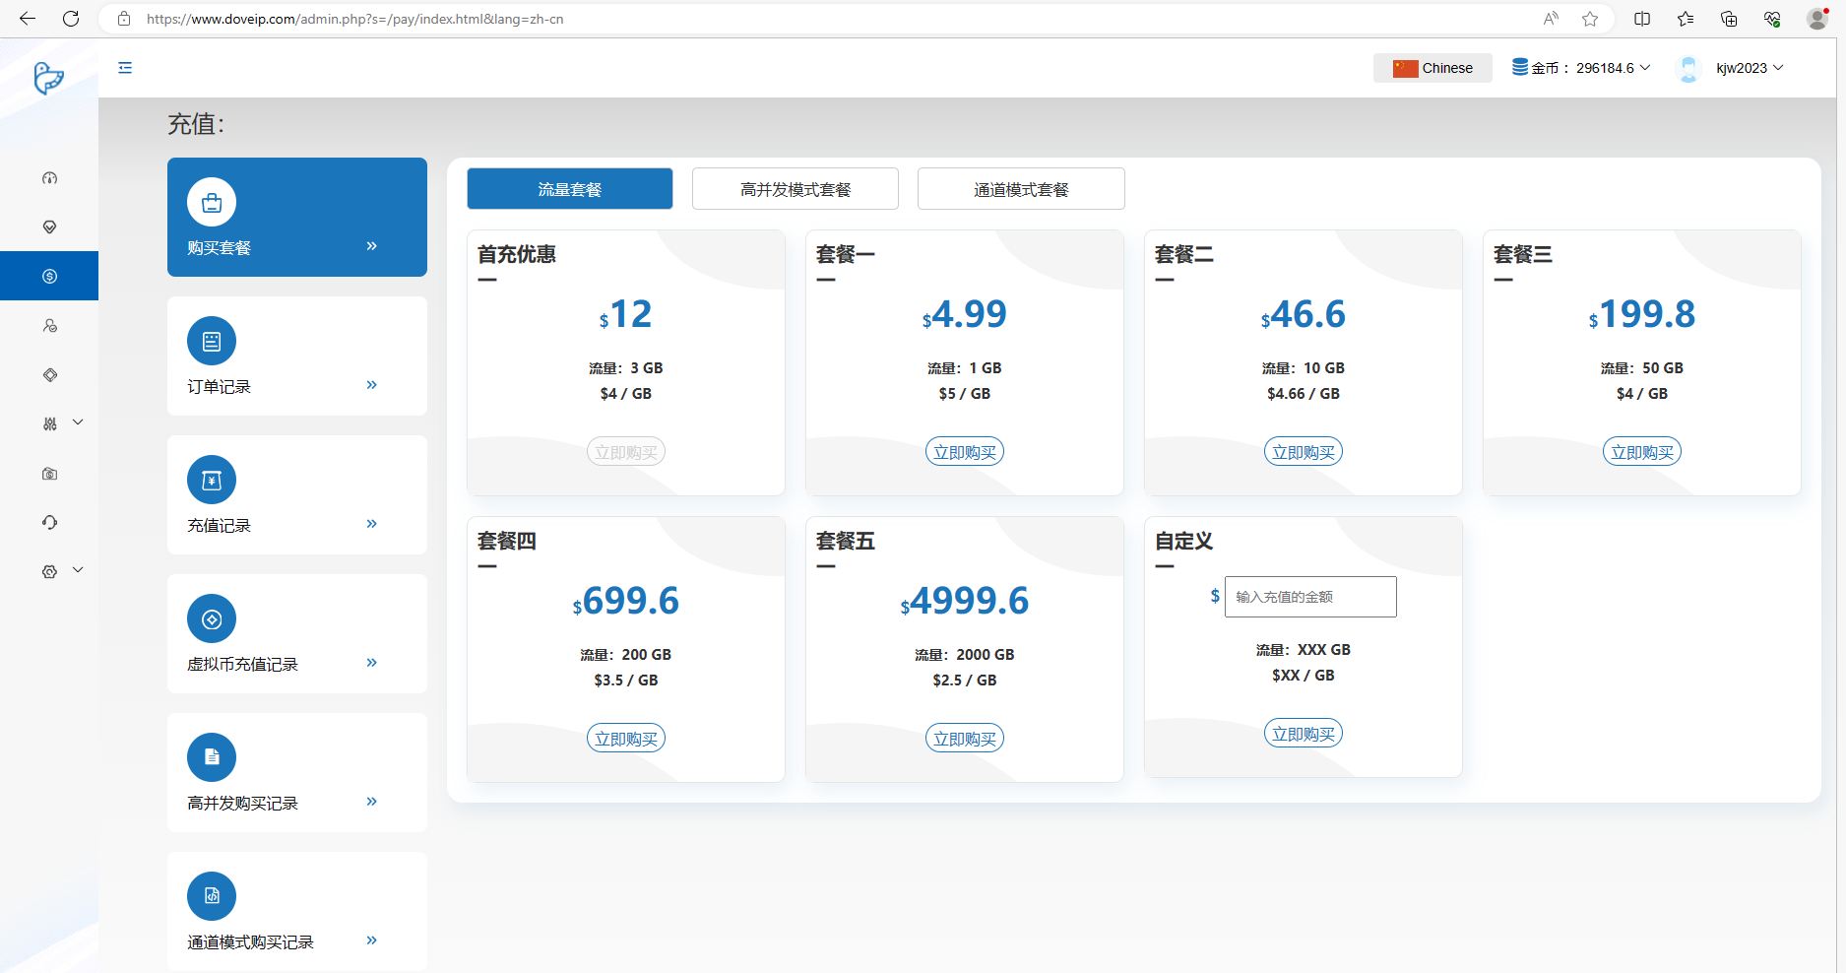Image resolution: width=1846 pixels, height=973 pixels.
Task: Click the Chinese language selector button
Action: coord(1432,68)
